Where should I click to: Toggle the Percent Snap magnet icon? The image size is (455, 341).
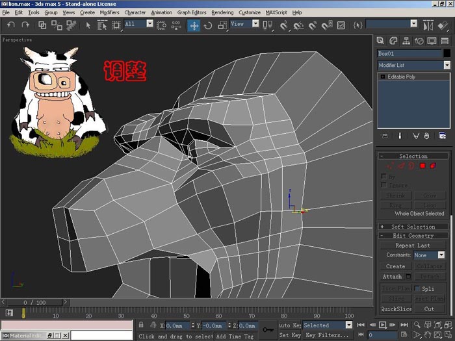tap(313, 25)
